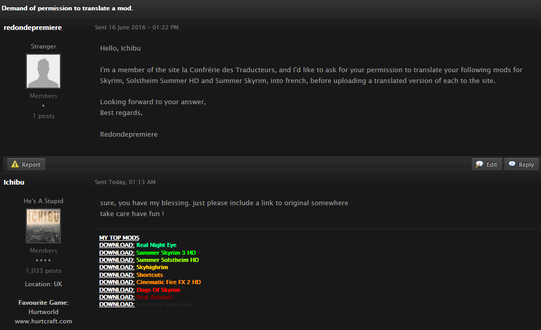Click the Reply button label
The image size is (541, 330).
pos(526,164)
